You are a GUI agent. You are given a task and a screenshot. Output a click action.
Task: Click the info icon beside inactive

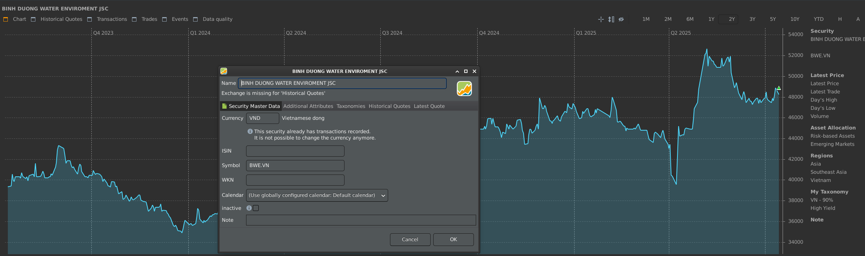click(249, 208)
